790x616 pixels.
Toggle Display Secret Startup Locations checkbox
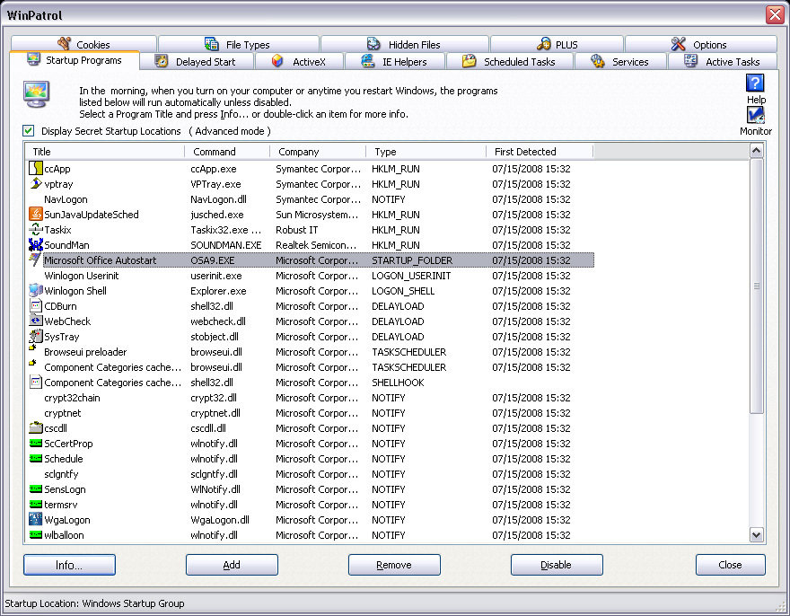[x=28, y=131]
